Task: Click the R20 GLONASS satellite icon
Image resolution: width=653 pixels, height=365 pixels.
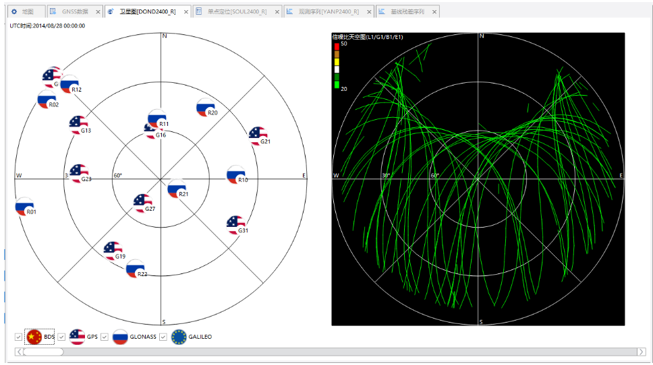Action: (x=205, y=107)
